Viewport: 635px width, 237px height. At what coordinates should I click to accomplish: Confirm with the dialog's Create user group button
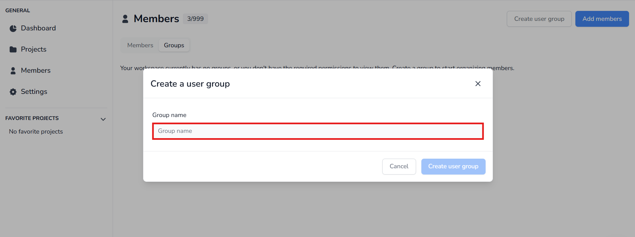point(453,166)
